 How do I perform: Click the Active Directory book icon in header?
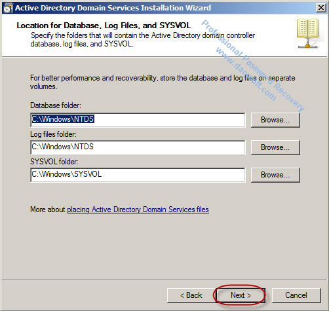click(308, 33)
